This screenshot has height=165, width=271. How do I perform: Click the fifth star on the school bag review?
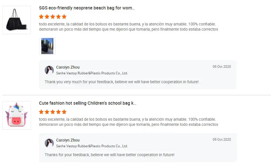[x=64, y=112]
